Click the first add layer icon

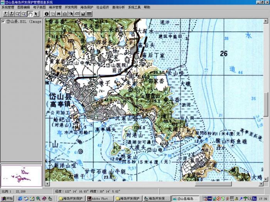coord(5,14)
